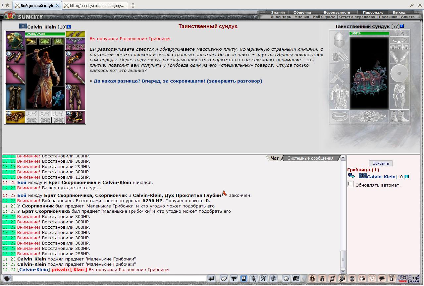Click Calvin-Klein's 2500/2500 health bar
Viewport: 424px width, 286px height.
[x=45, y=34]
